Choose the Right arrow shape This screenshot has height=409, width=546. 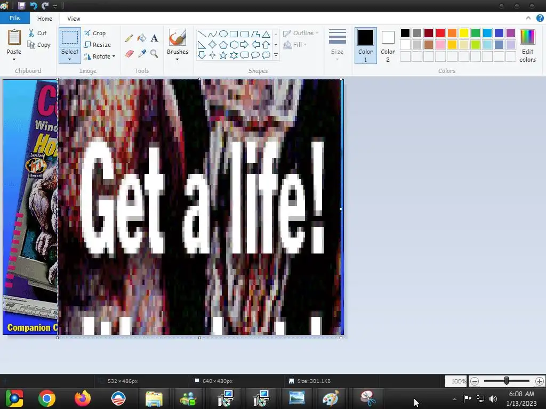point(244,45)
